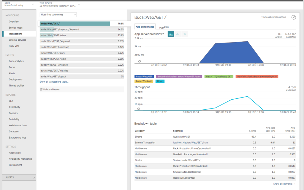Switch to histogram chart view icon
The width and height of the screenshot is (304, 190).
pyautogui.click(x=178, y=34)
